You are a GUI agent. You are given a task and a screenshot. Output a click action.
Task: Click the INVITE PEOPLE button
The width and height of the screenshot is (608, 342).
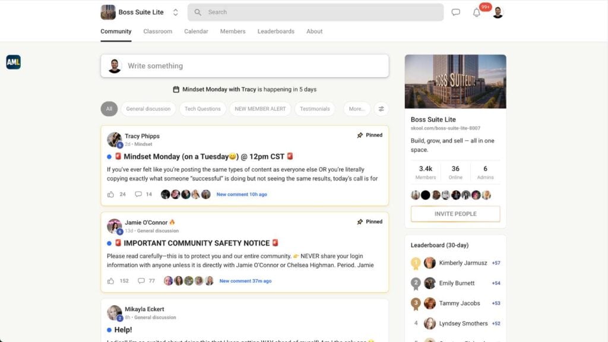pos(455,214)
